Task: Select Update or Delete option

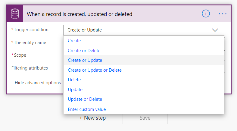Action: (x=144, y=99)
